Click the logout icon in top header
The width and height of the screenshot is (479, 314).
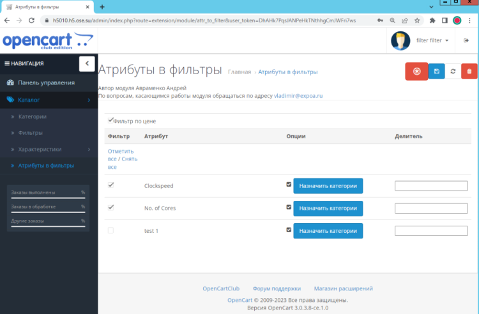(466, 40)
